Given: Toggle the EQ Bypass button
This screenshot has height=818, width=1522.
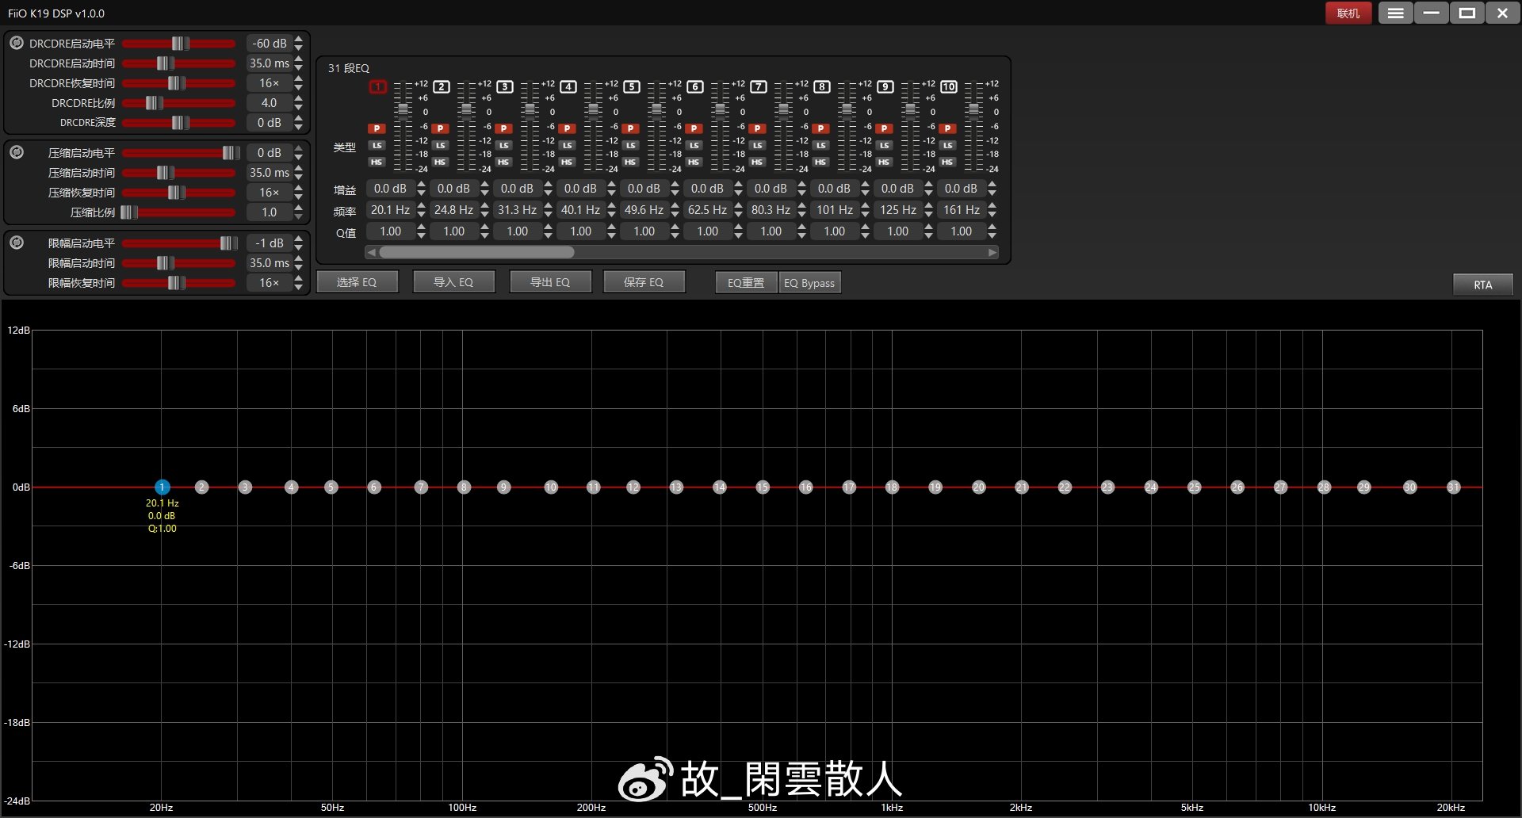Looking at the screenshot, I should [809, 283].
